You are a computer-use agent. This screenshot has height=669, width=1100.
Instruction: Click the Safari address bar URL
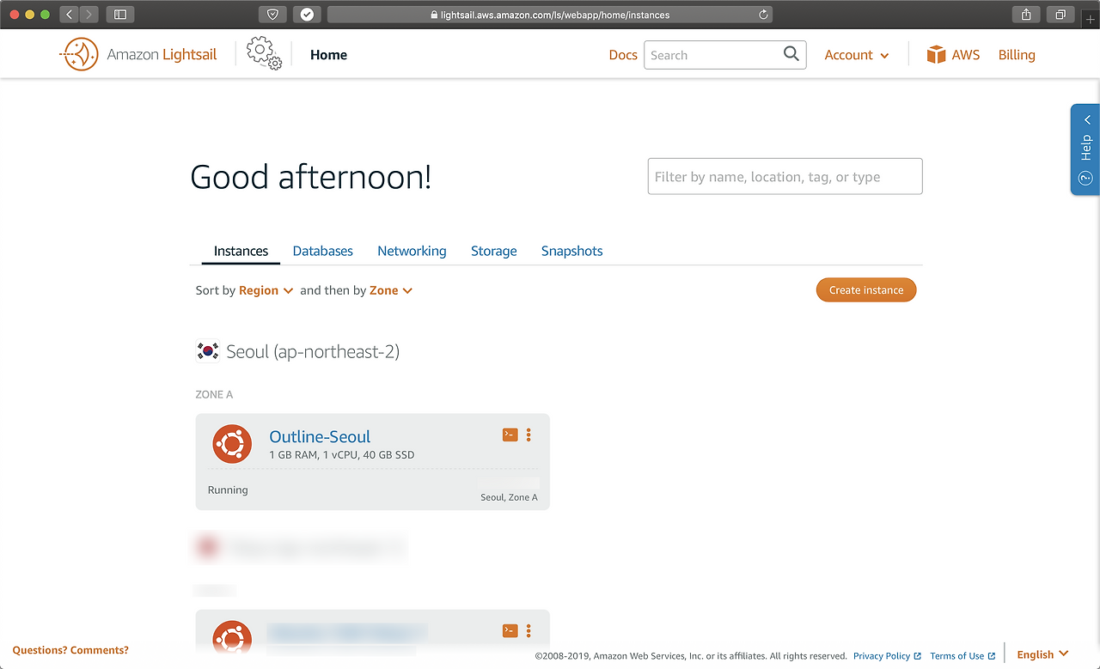pyautogui.click(x=550, y=15)
